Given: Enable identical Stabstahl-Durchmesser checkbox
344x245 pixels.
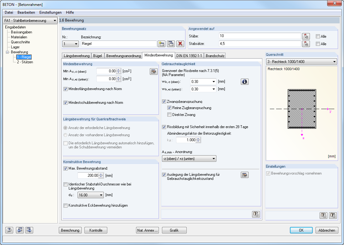Looking at the screenshot, I should [x=65, y=185].
